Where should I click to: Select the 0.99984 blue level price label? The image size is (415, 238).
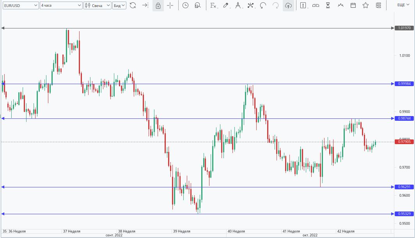(404, 84)
